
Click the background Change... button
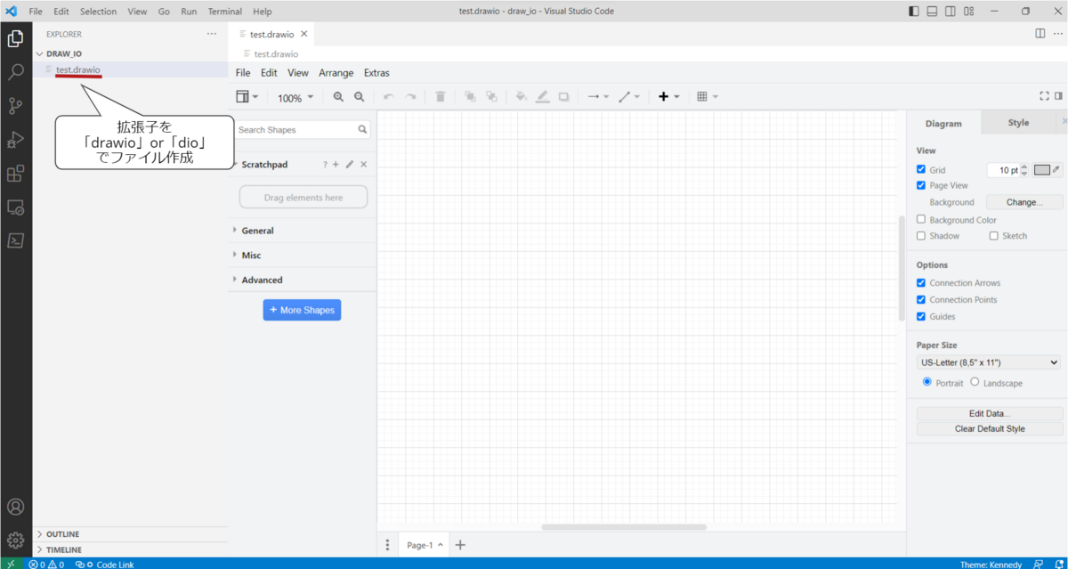pyautogui.click(x=1024, y=202)
